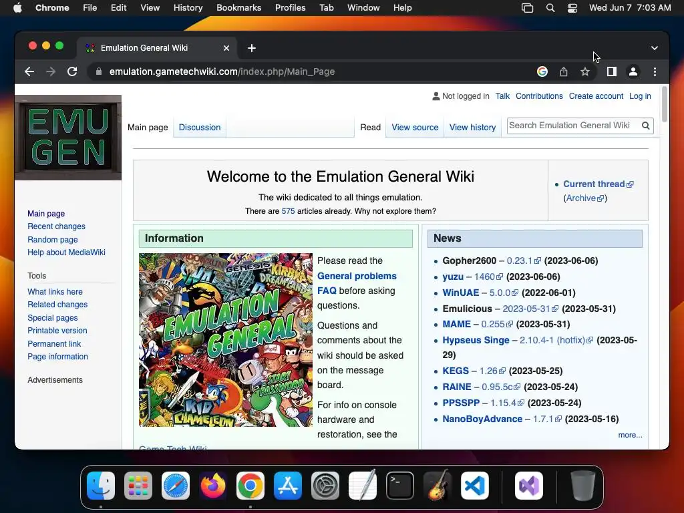Viewport: 684px width, 513px height.
Task: Click the wiki search magnifier button
Action: 646,126
